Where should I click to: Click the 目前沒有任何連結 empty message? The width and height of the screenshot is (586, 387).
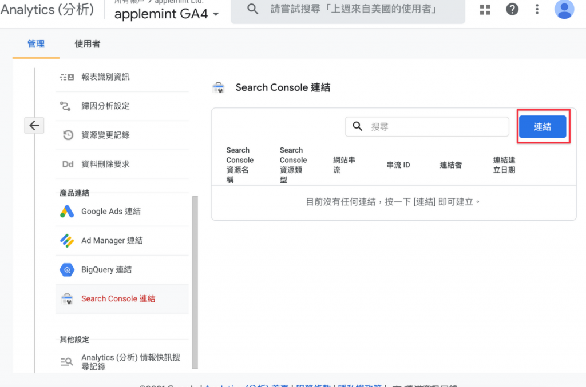393,202
